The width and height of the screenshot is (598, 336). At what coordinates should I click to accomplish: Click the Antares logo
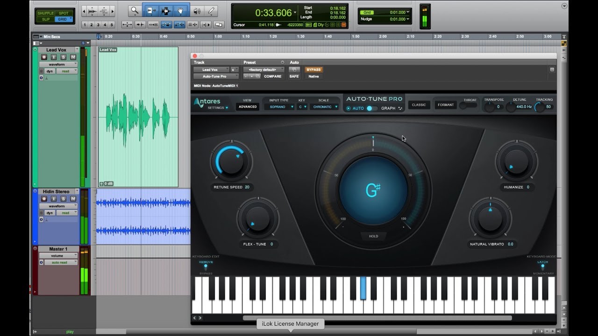(x=207, y=102)
